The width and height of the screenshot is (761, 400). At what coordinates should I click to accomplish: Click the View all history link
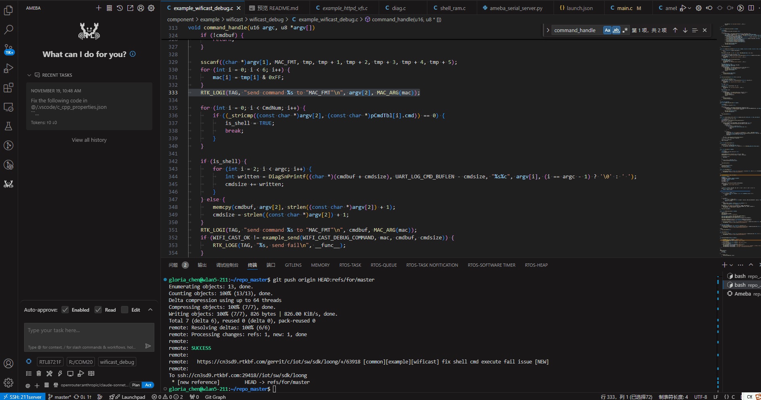point(89,140)
